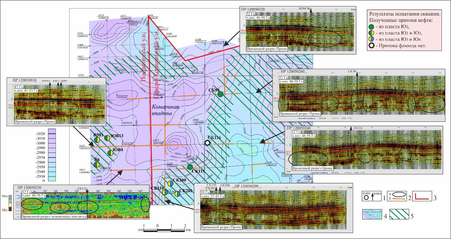
Task: Click the ЮВ13 well marker
Action: click(x=107, y=137)
